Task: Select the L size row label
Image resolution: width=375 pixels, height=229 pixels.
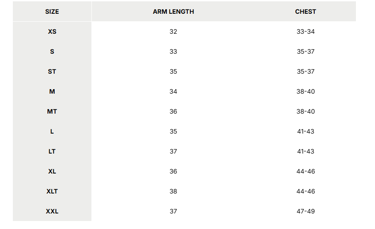Action: pyautogui.click(x=52, y=131)
